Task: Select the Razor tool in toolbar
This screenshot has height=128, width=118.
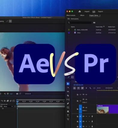Action: pyautogui.click(x=68, y=96)
